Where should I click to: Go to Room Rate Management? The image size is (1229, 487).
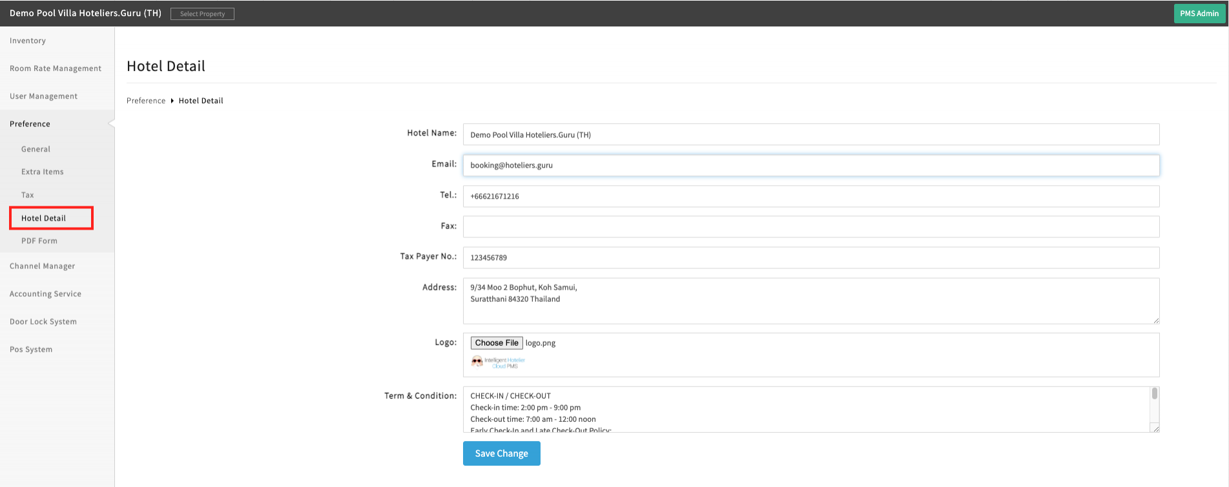tap(56, 68)
